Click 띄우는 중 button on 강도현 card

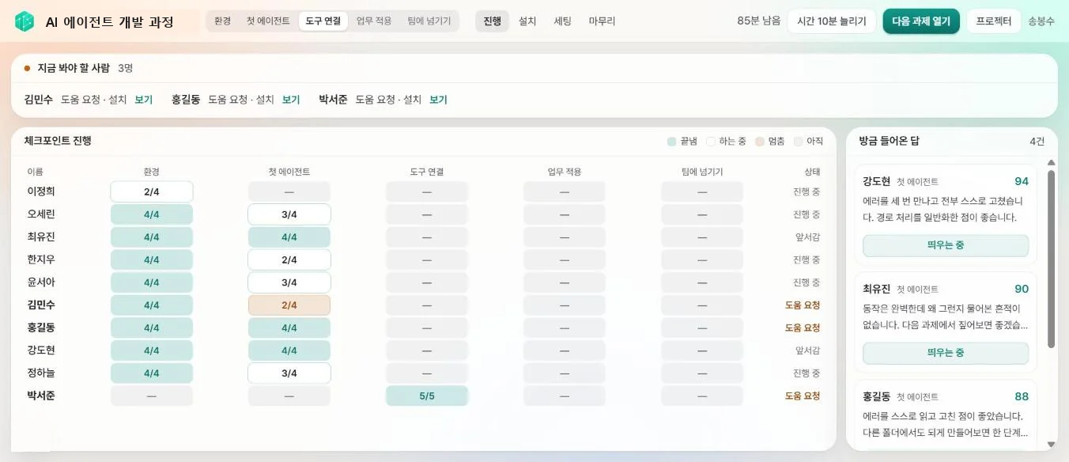tap(946, 245)
